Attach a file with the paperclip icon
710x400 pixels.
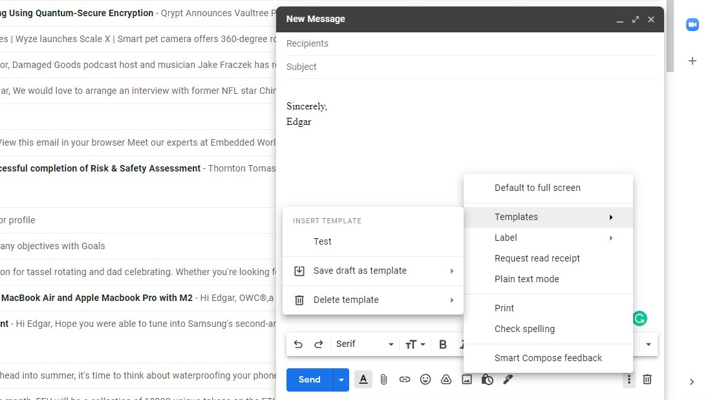coord(383,380)
